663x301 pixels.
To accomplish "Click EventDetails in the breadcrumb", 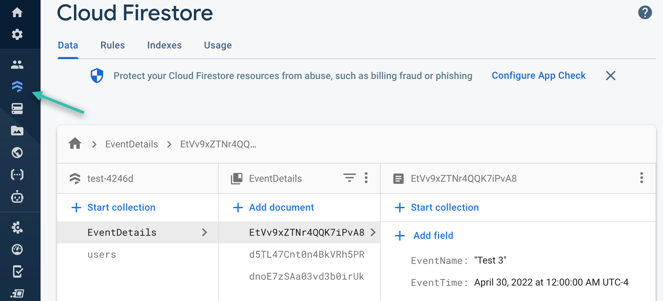I will coord(132,144).
